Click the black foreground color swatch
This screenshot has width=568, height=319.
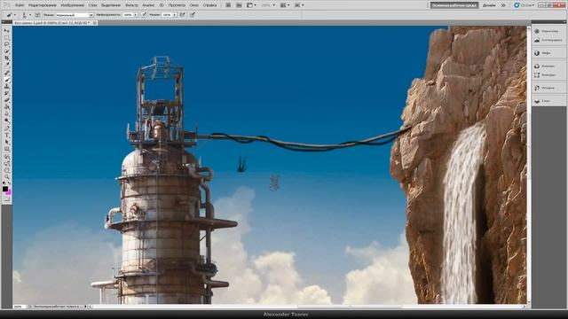coord(5,189)
